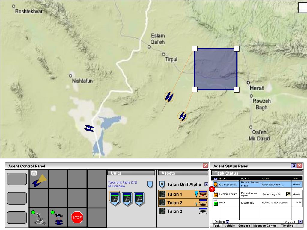
Task: Click the Recon & clear area of IEDs cell
Action: click(x=250, y=184)
